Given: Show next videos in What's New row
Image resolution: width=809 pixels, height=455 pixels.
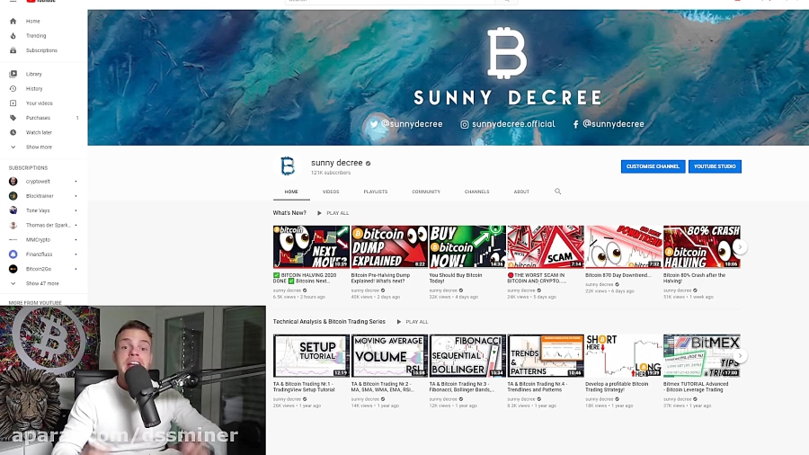Looking at the screenshot, I should click(740, 246).
